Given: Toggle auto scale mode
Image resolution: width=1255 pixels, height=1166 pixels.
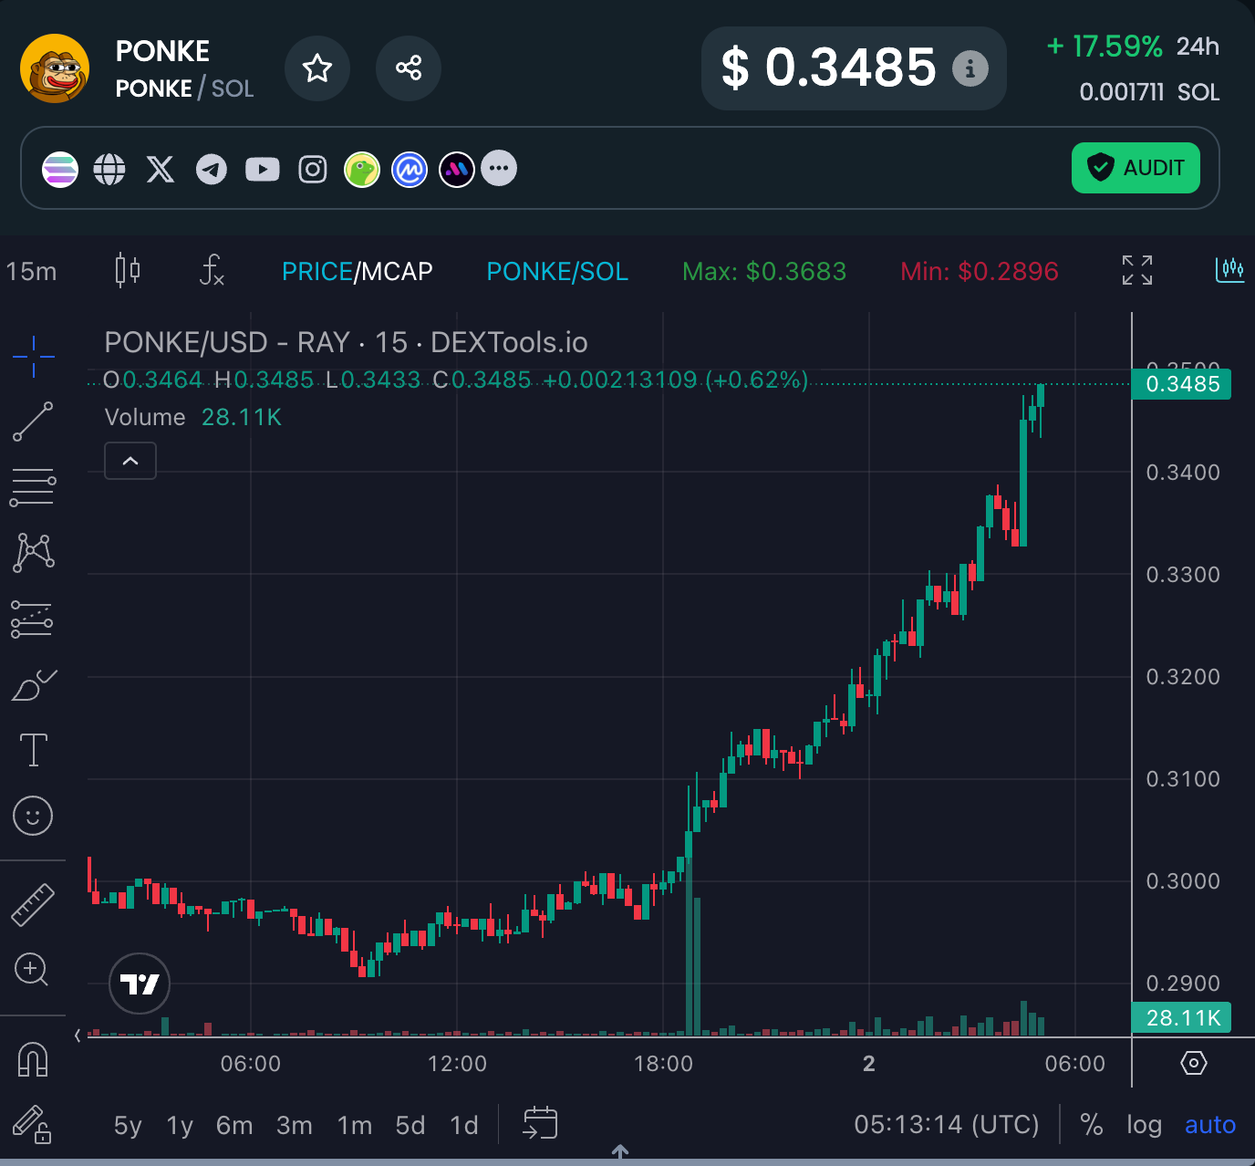Looking at the screenshot, I should (x=1209, y=1125).
